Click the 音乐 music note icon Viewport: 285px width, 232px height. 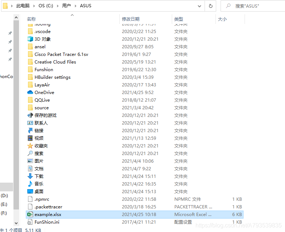30,184
